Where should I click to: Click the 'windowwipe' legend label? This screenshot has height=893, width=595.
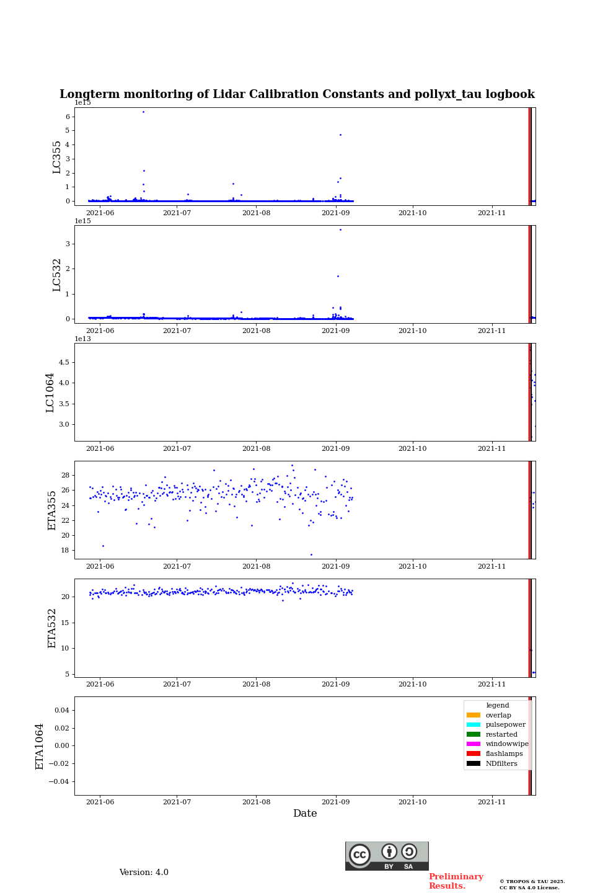pos(507,744)
